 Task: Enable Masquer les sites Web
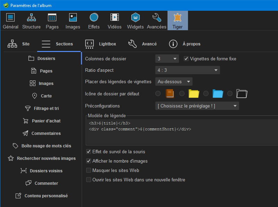click(89, 171)
